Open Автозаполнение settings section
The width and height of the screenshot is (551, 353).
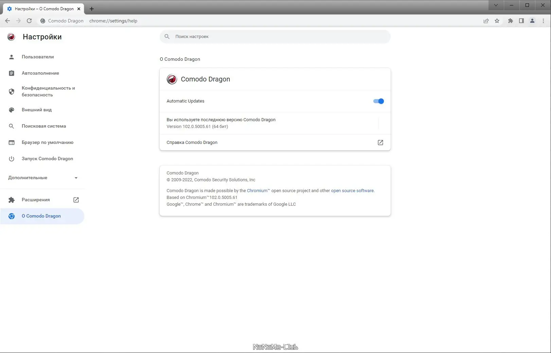point(42,73)
